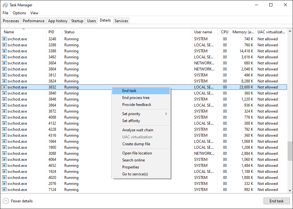Click the scrollbar down arrow of process list
The width and height of the screenshot is (293, 209).
(290, 191)
